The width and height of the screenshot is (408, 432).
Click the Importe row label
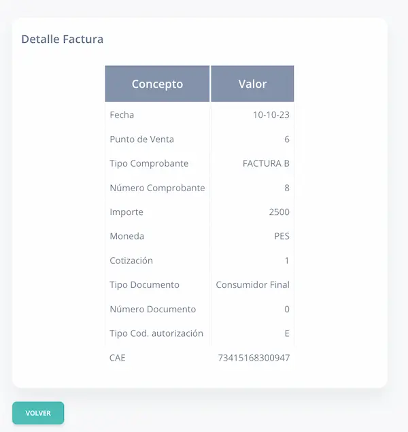[x=126, y=212]
